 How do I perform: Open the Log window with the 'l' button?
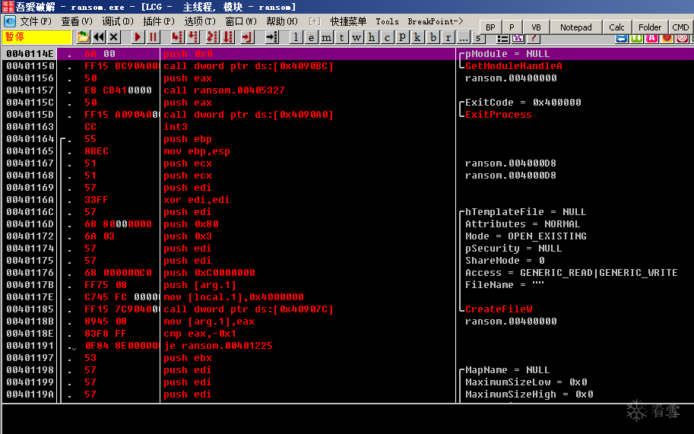pos(296,37)
